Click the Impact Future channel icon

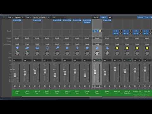point(67,48)
